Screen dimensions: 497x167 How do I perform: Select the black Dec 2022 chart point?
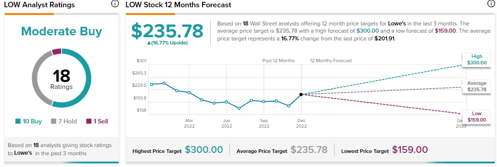pos(301,94)
